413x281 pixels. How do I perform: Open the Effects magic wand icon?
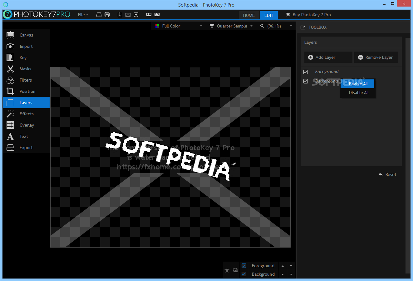[x=10, y=114]
